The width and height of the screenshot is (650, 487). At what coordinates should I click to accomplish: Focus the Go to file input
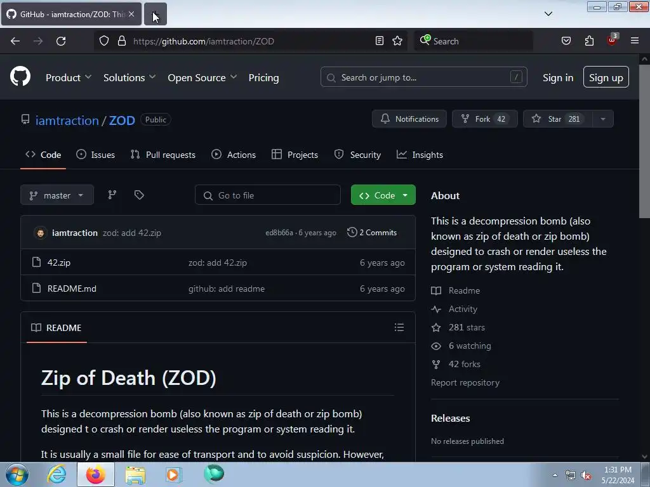268,195
